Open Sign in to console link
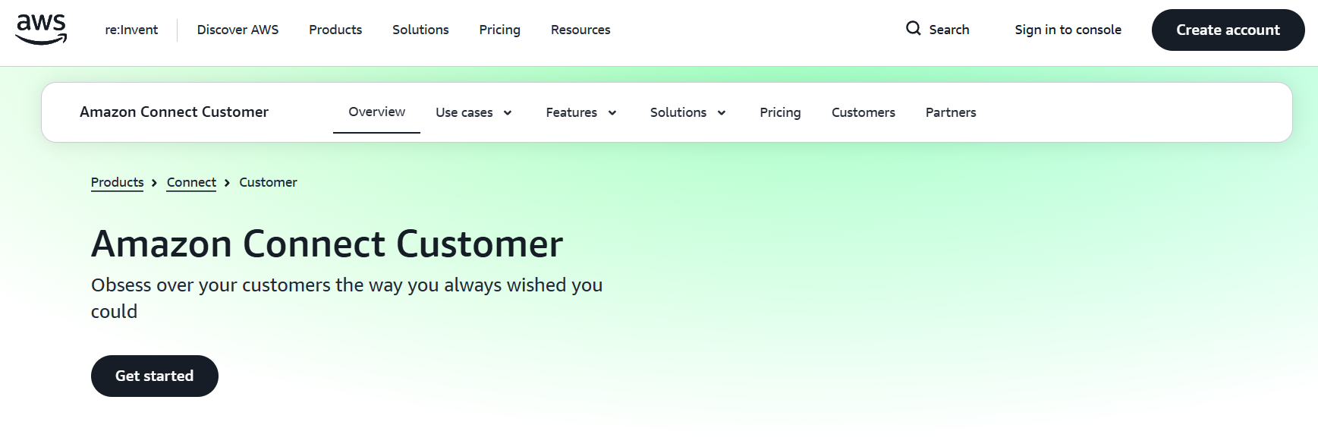 point(1068,30)
